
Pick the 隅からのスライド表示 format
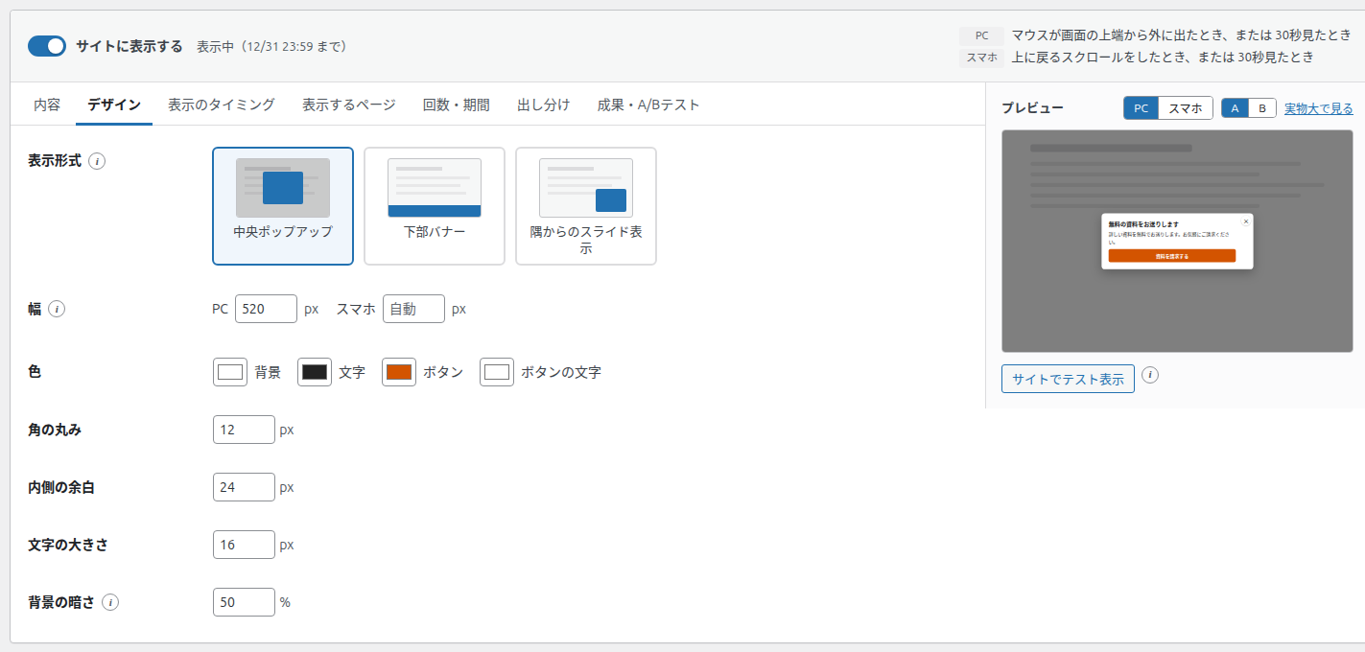click(x=586, y=205)
